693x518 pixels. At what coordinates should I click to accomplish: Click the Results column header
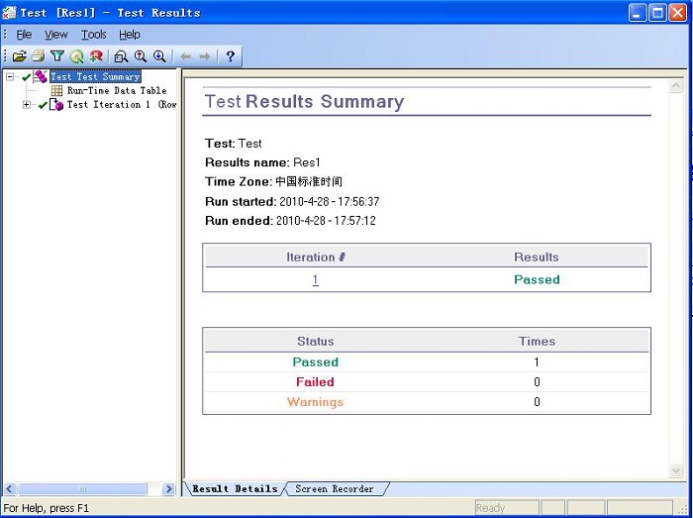(537, 258)
